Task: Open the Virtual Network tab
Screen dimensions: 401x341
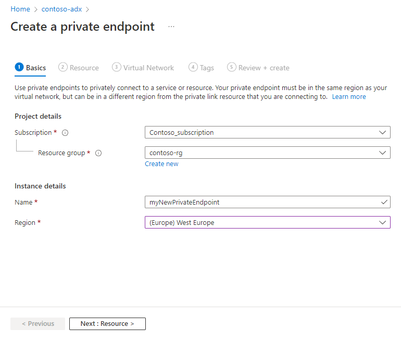Action: pos(148,68)
